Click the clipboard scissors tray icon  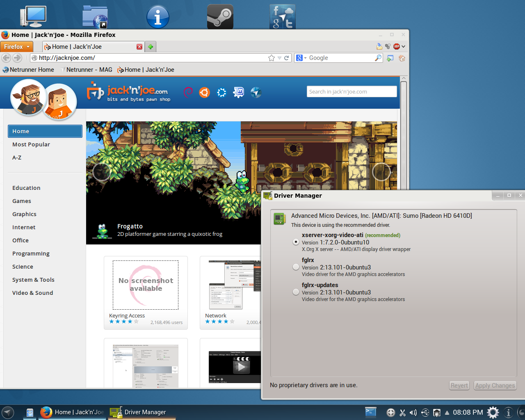402,413
